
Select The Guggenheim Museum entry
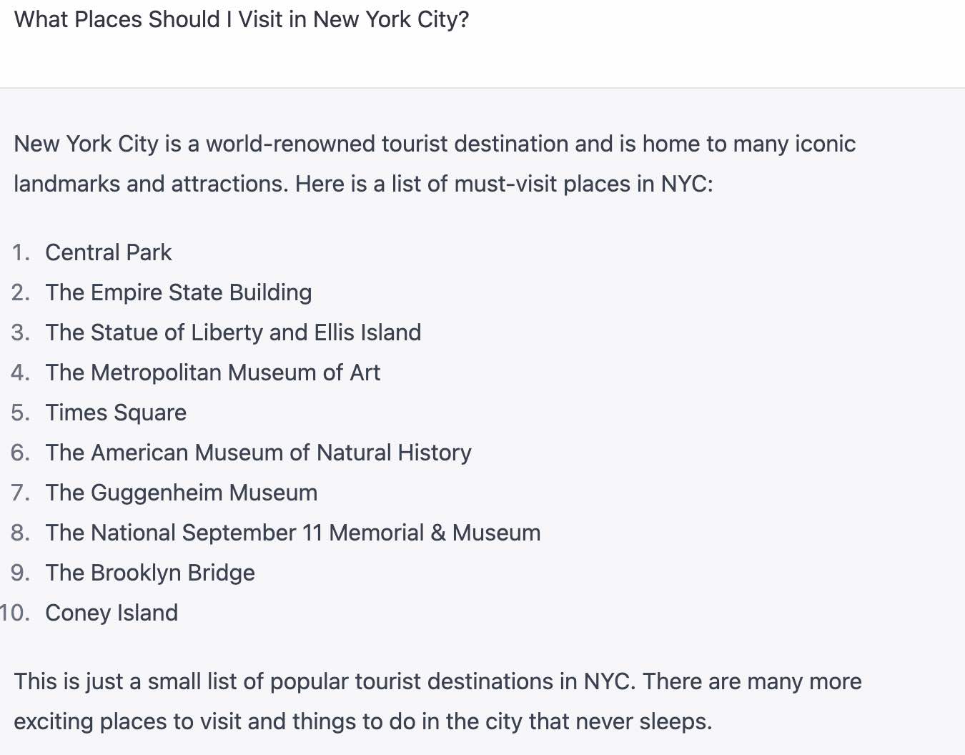pos(182,493)
